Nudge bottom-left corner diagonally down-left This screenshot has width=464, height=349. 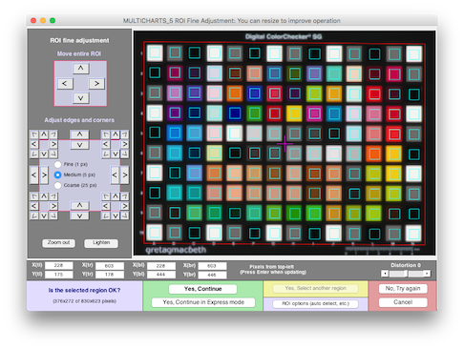click(34, 216)
